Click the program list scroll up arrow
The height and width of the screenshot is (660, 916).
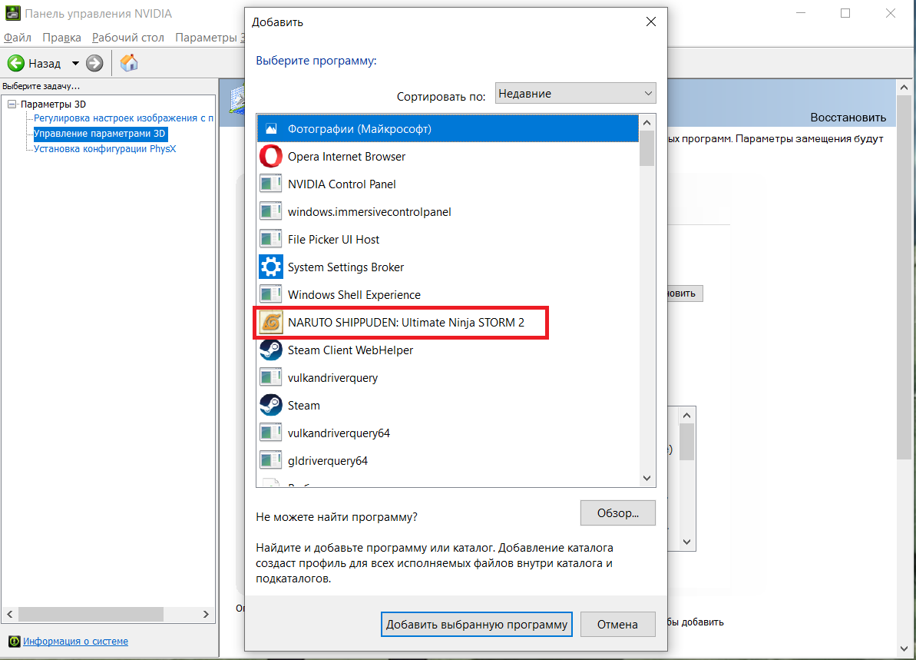click(x=646, y=123)
